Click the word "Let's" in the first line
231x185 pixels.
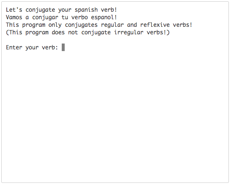(x=14, y=10)
